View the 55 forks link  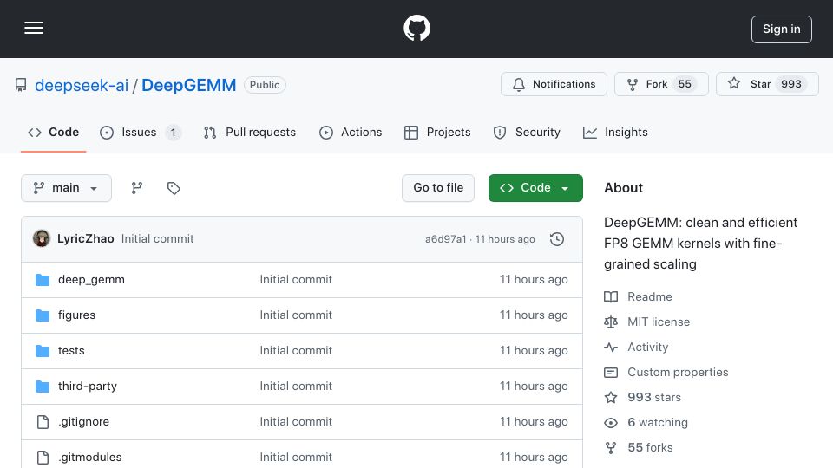[x=639, y=448]
